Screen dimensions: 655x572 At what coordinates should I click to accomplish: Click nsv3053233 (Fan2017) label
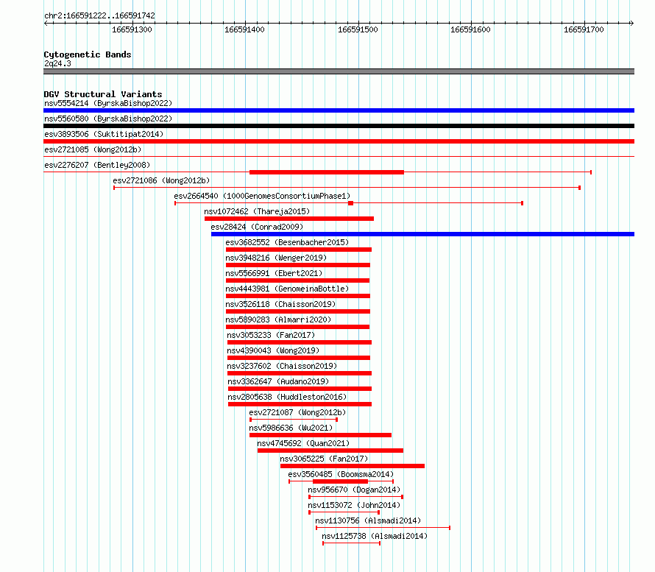click(x=271, y=335)
